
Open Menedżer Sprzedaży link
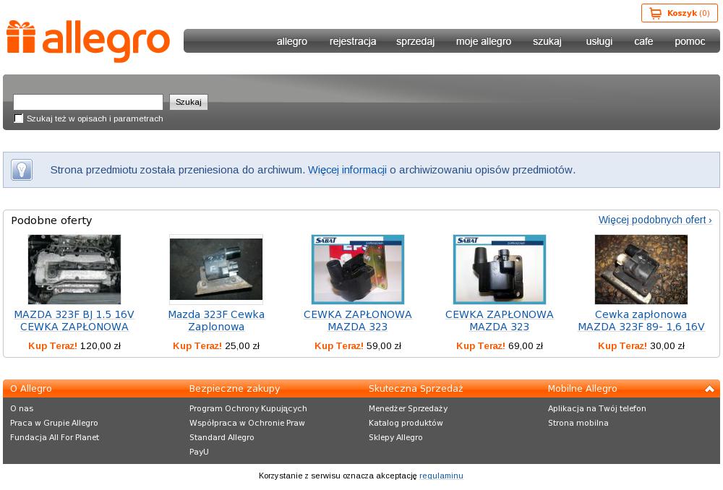pyautogui.click(x=408, y=408)
